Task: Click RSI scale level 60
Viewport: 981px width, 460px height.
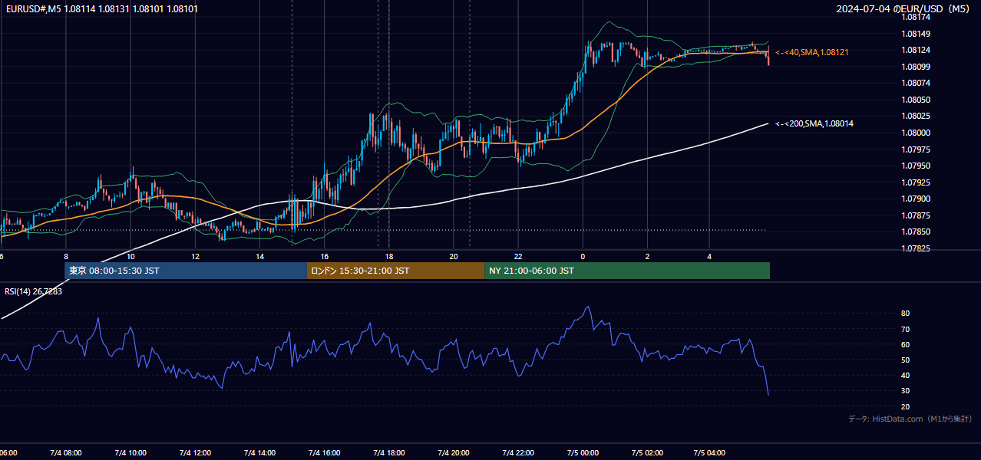Action: coord(905,344)
